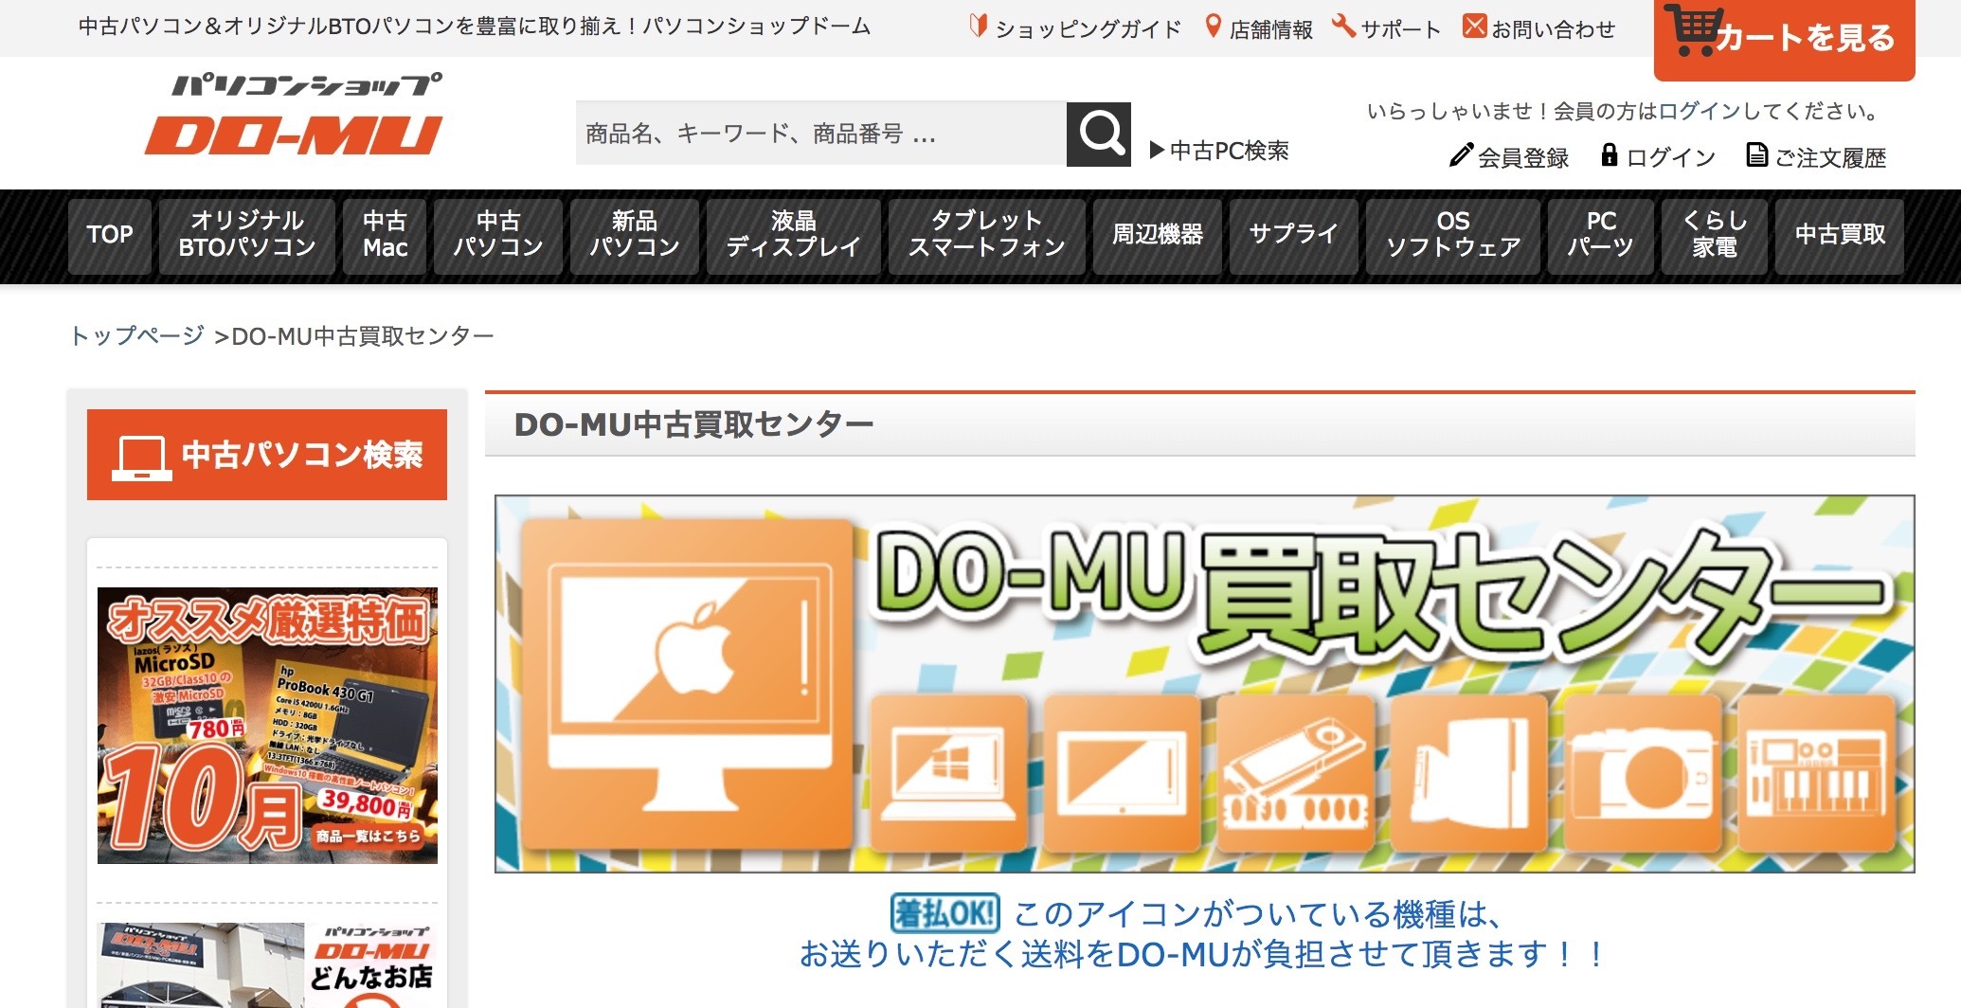Select 中古Mac menu item
Viewport: 1961px width, 1008px height.
pos(385,235)
